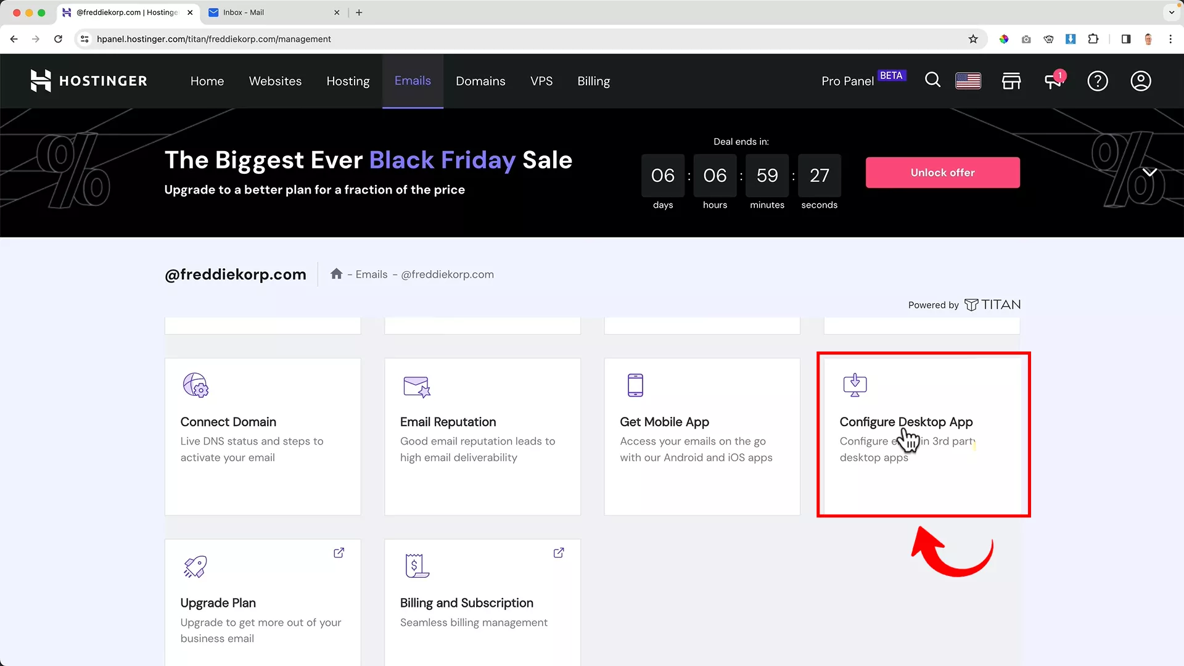1184x666 pixels.
Task: Open the Configure Desktop App card
Action: coord(922,435)
